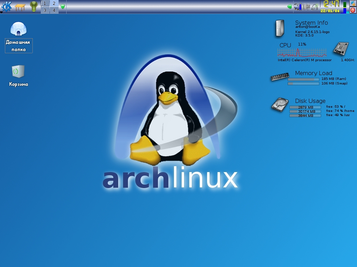
Task: Switch to virtual desktop 4
Action: click(x=54, y=10)
